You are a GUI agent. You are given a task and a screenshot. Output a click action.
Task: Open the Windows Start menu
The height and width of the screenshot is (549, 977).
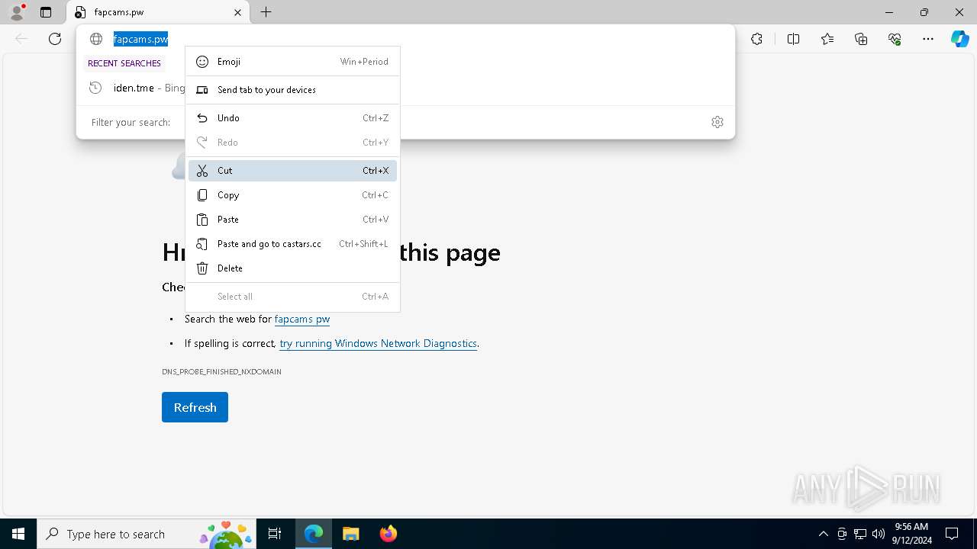18,534
